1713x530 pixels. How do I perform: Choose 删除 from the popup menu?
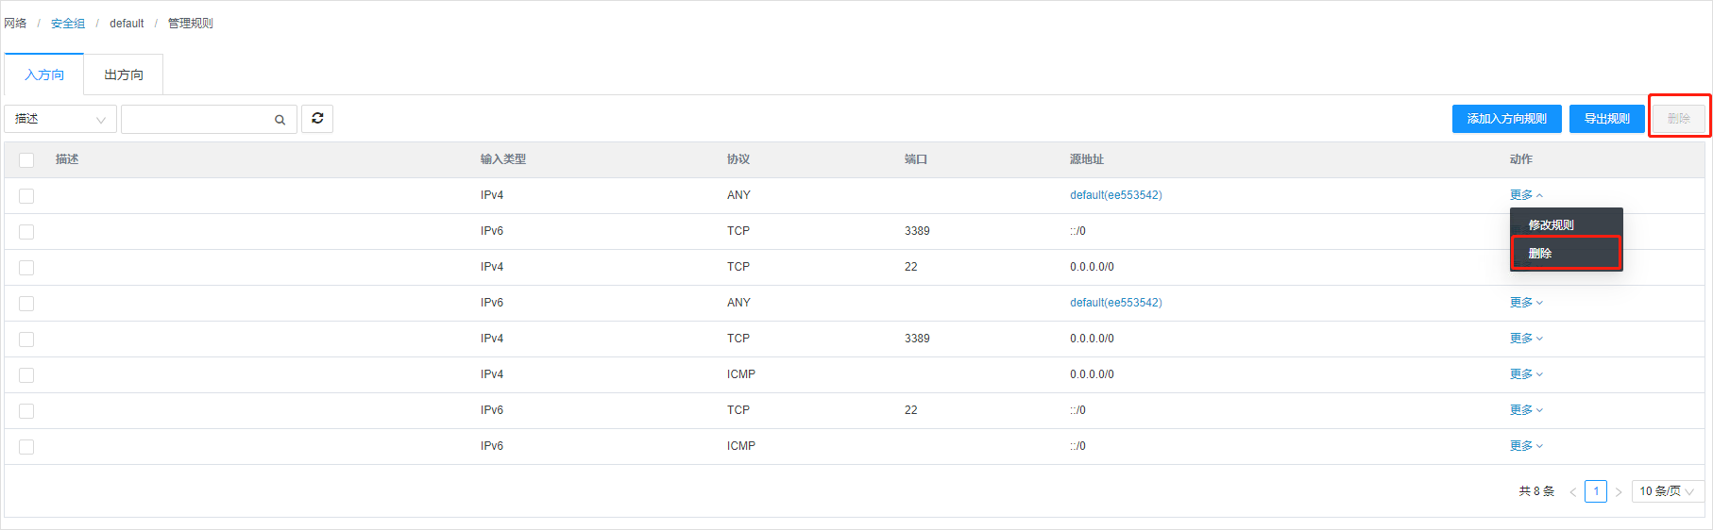[x=1566, y=253]
